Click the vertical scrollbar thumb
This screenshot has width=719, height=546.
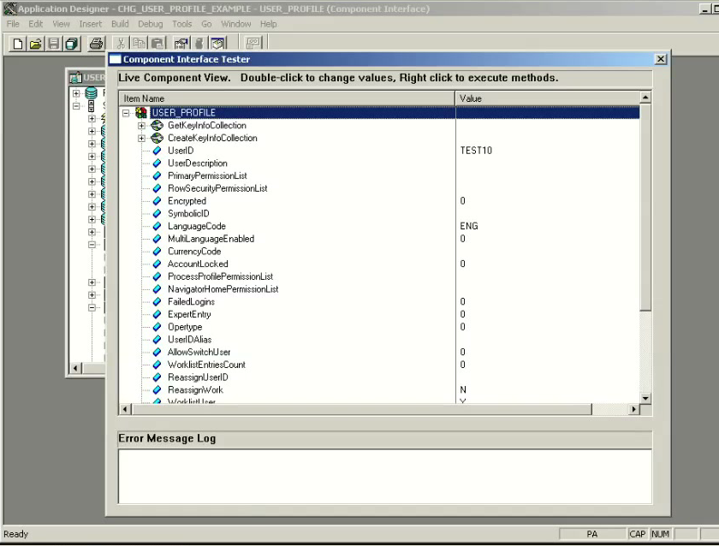[645, 207]
